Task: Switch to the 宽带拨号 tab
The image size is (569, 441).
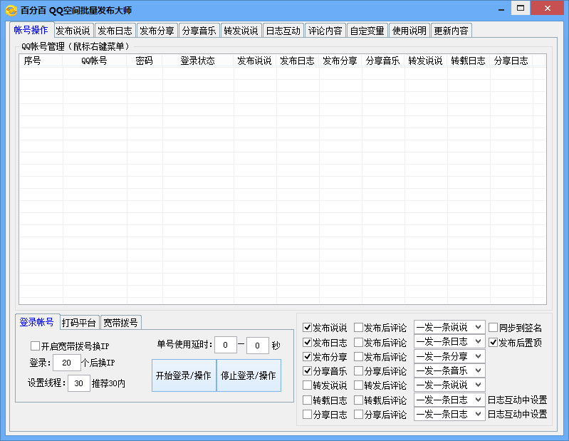Action: (x=120, y=323)
